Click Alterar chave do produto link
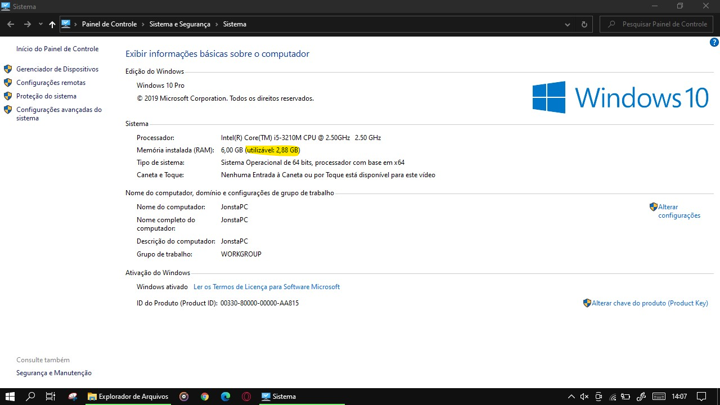The image size is (720, 405). [650, 303]
